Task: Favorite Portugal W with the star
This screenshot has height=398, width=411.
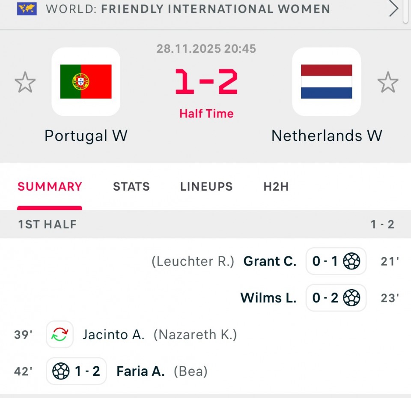Action: (x=25, y=82)
